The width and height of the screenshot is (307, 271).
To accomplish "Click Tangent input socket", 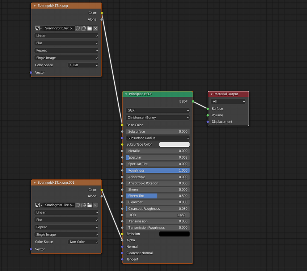I will 122,259.
